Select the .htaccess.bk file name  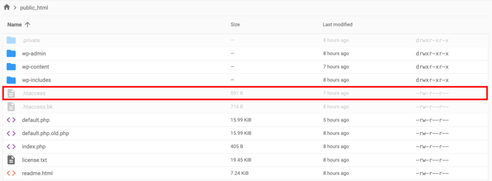pyautogui.click(x=37, y=107)
